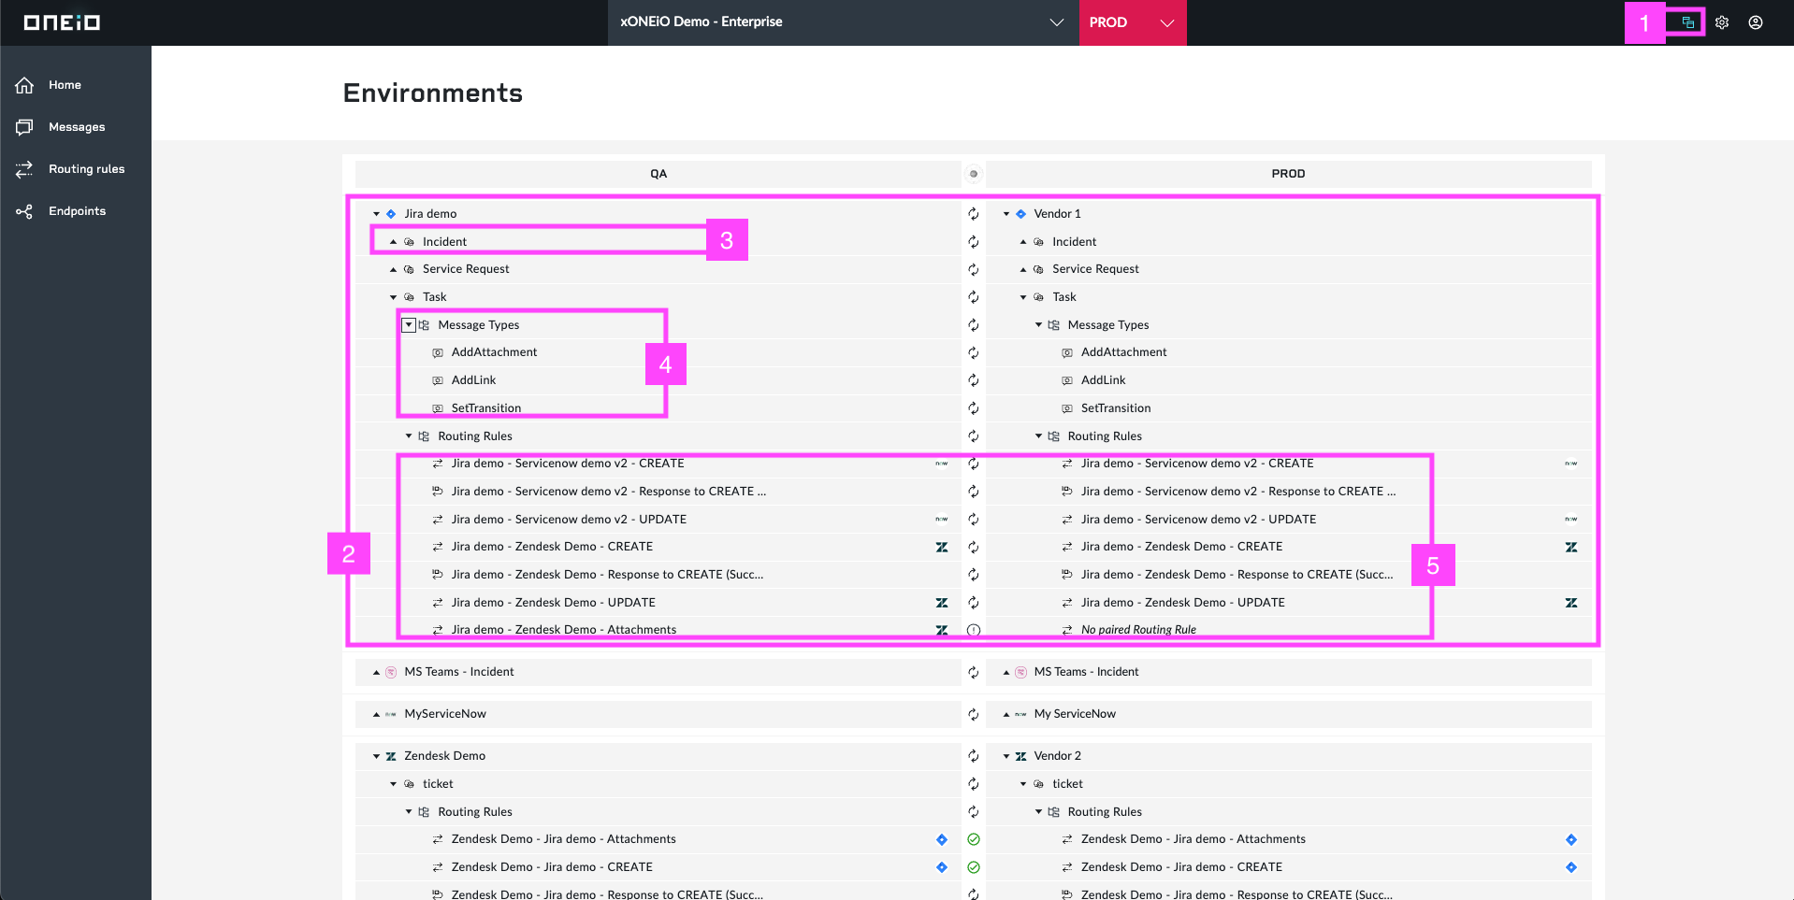Expand My ServiceNow in the PROD column
The image size is (1794, 900).
[1006, 714]
